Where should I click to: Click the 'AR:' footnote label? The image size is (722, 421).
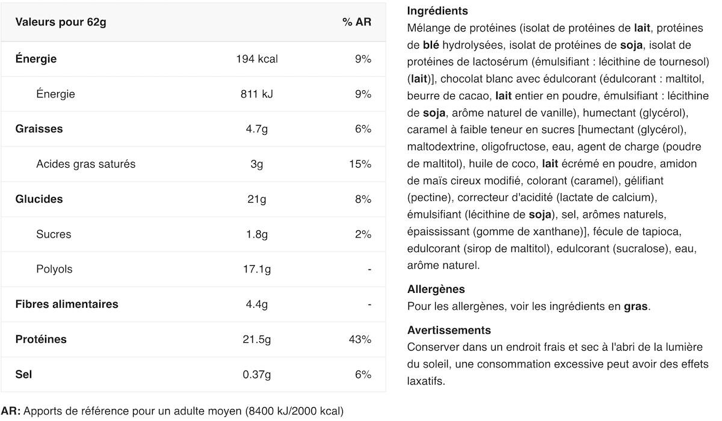(11, 412)
